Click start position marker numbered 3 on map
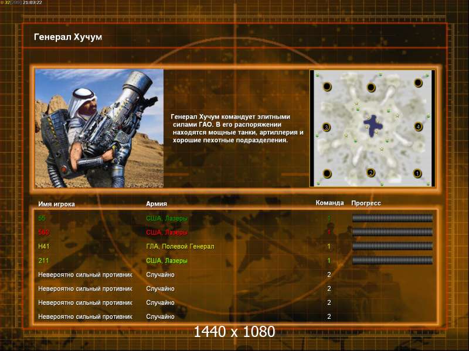Viewport: 469px width, 351px height. [x=327, y=127]
